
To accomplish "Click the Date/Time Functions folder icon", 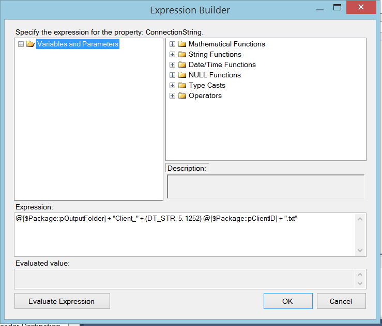I will (x=182, y=64).
